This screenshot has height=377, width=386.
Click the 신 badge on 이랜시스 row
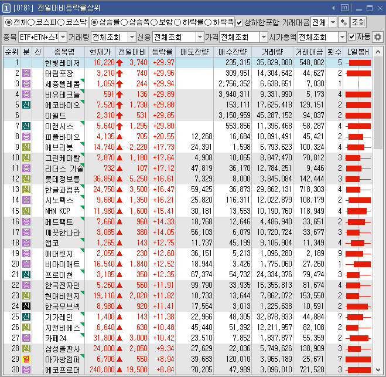[26, 126]
